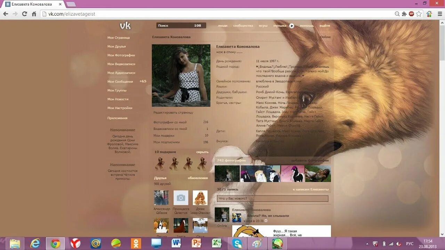This screenshot has width=445, height=250.
Task: Open File Explorer from taskbar
Action: click(x=15, y=243)
